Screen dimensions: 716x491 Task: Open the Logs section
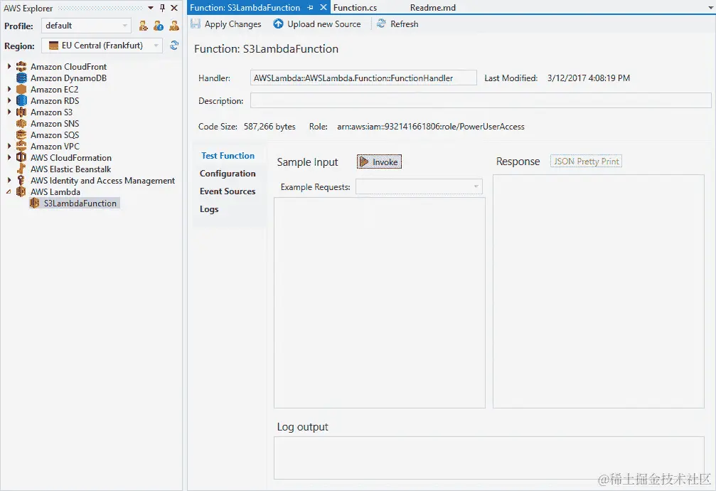tap(209, 209)
